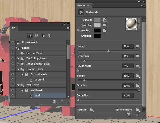The image size is (160, 123).
Task: Select the Wall material row
Action: point(49,96)
